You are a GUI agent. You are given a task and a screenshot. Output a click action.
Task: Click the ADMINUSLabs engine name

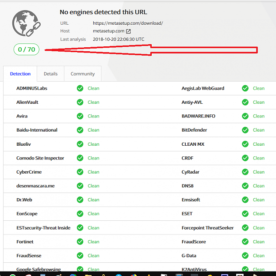coord(32,88)
